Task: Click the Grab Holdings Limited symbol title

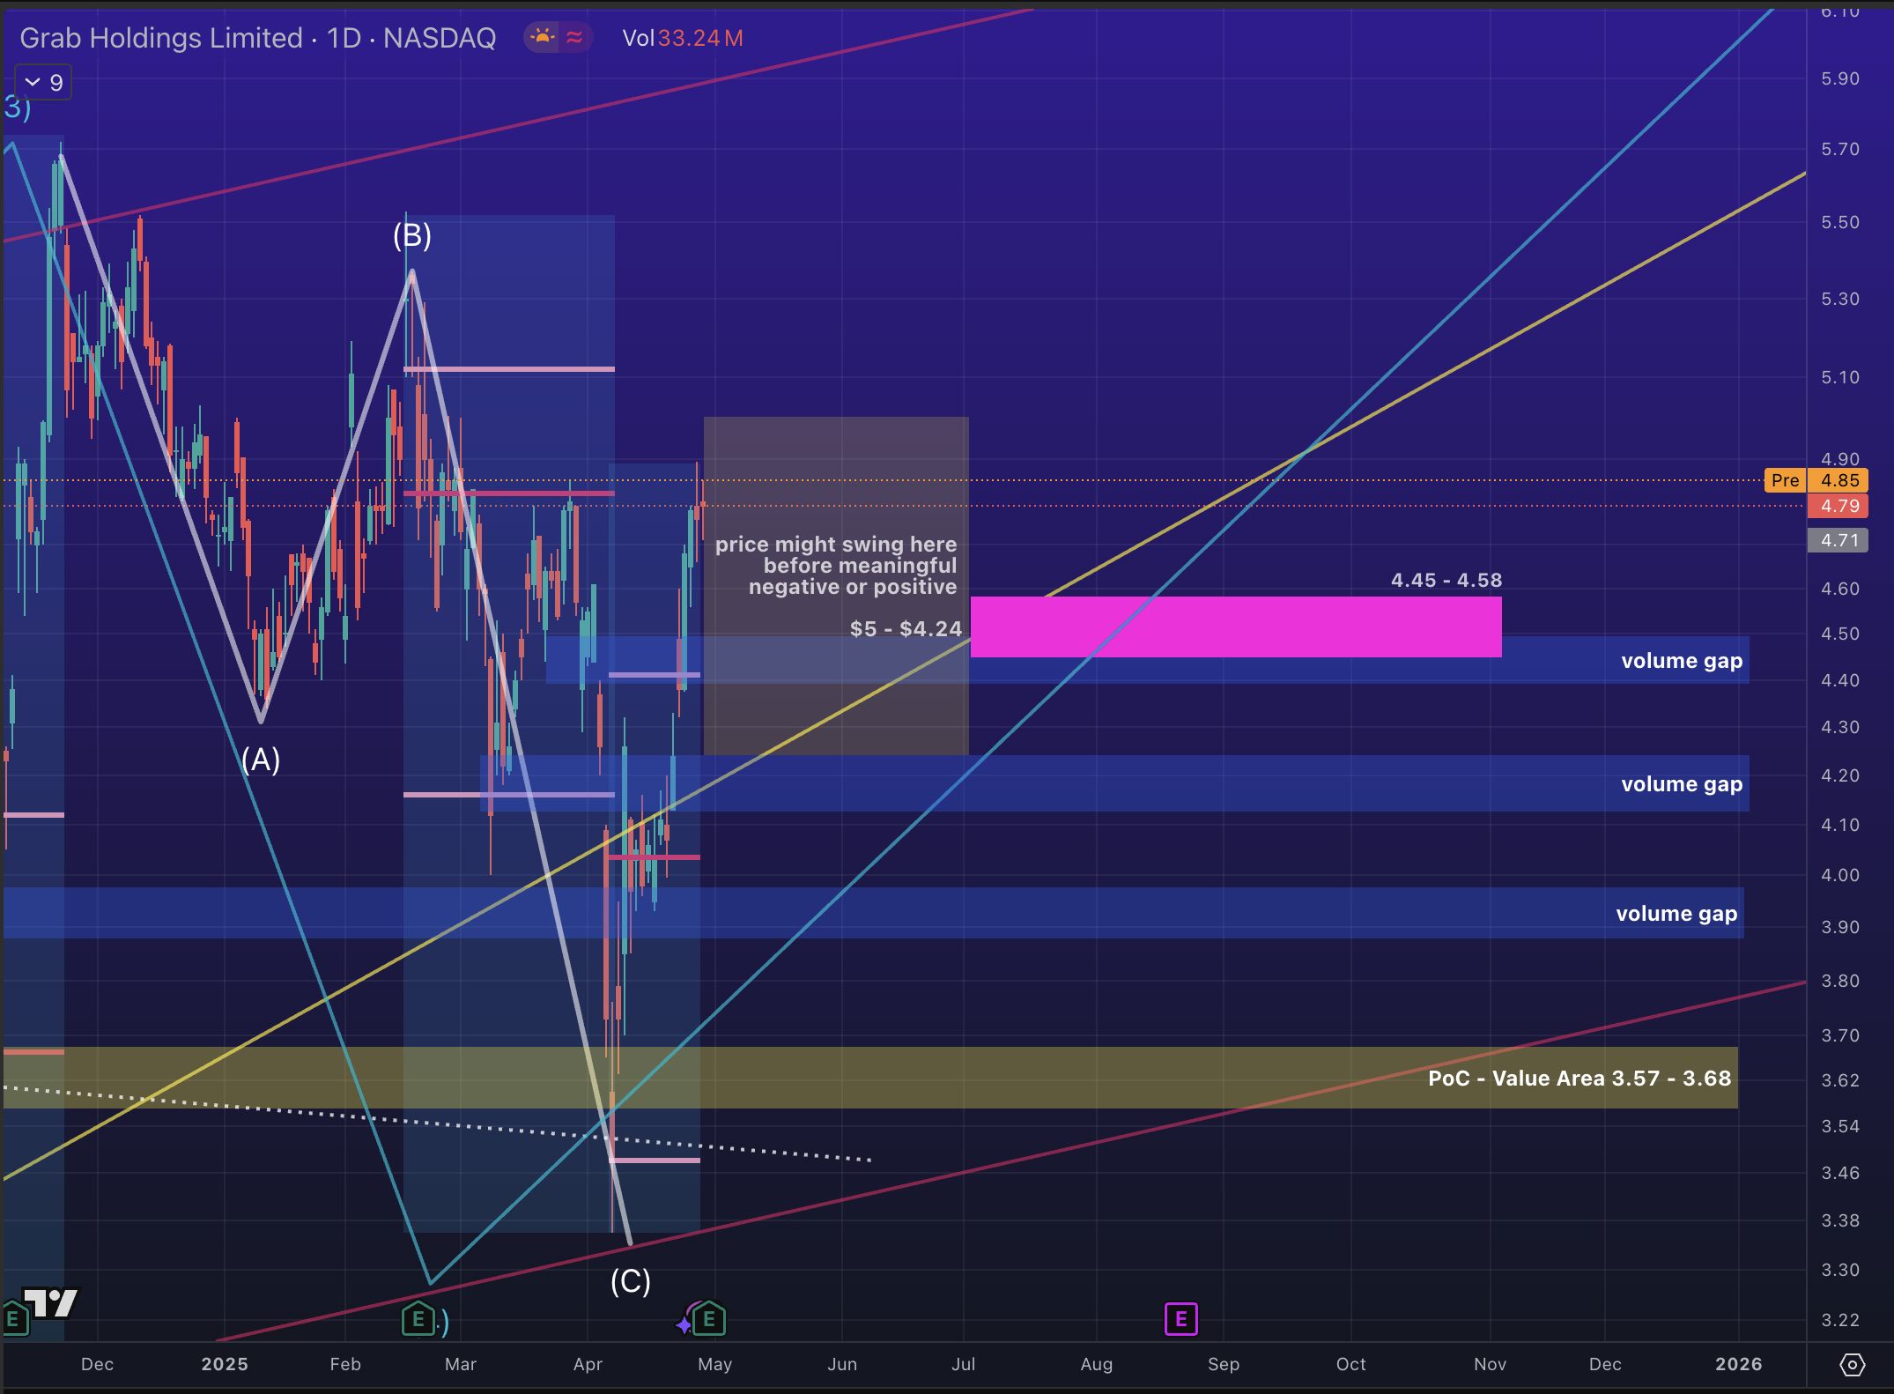Action: pyautogui.click(x=161, y=38)
